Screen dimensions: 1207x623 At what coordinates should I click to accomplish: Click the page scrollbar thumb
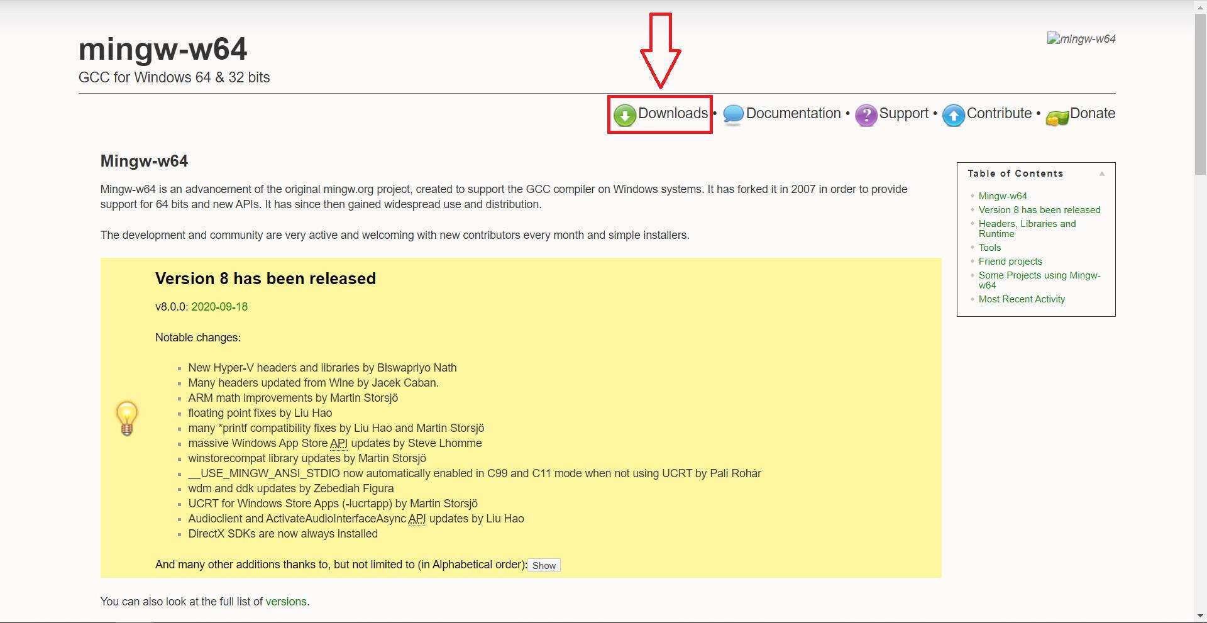(x=1200, y=93)
